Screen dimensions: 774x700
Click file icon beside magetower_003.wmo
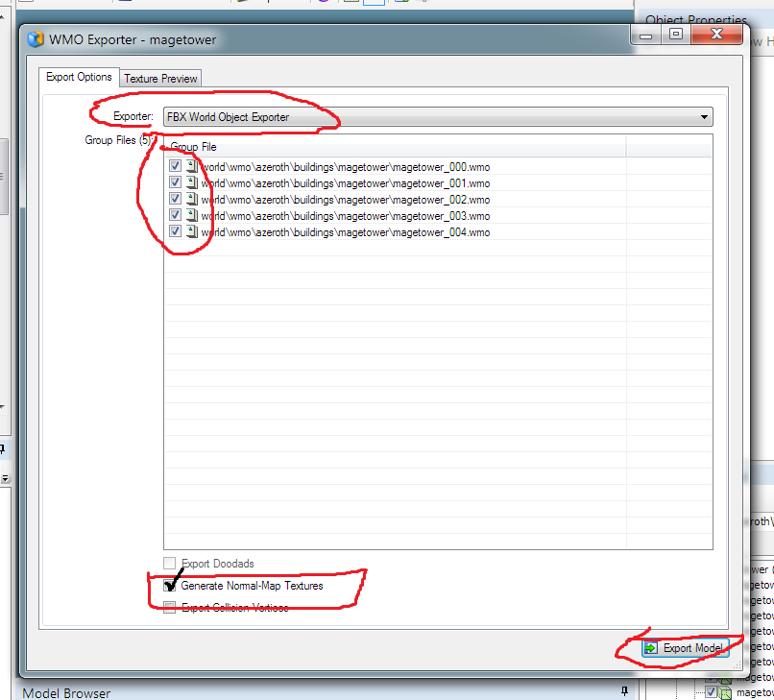click(191, 215)
